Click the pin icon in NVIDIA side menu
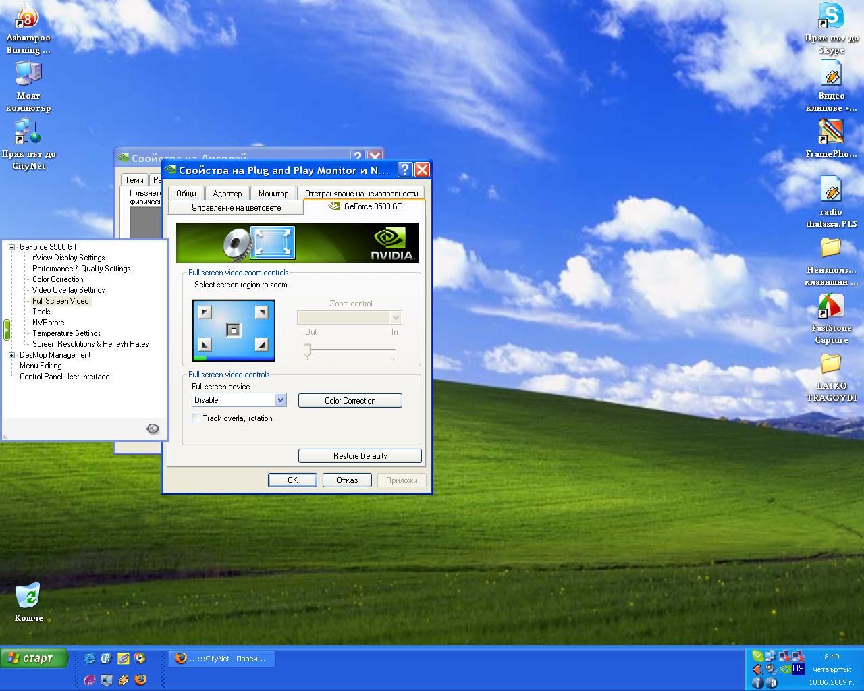Image resolution: width=864 pixels, height=691 pixels. tap(153, 429)
